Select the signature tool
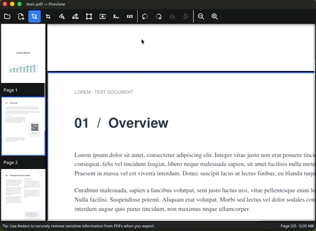The height and width of the screenshot is (231, 316). pos(116,16)
